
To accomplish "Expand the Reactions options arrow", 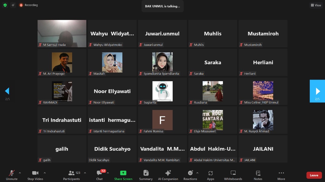I will pos(197,173).
